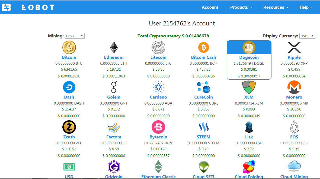Click the 0.02237487 BCN balance
This screenshot has width=320, height=179.
pos(158,143)
